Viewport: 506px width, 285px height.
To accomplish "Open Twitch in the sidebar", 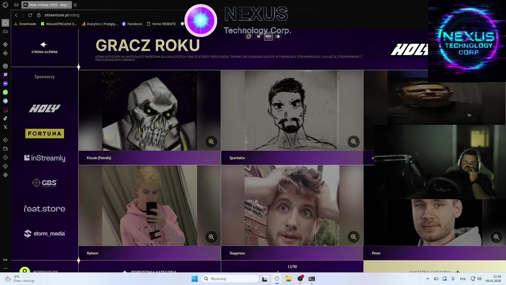I will click(5, 75).
